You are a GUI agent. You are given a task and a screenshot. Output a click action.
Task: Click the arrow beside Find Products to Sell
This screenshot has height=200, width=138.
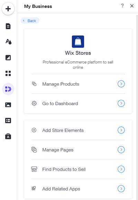pos(121,169)
